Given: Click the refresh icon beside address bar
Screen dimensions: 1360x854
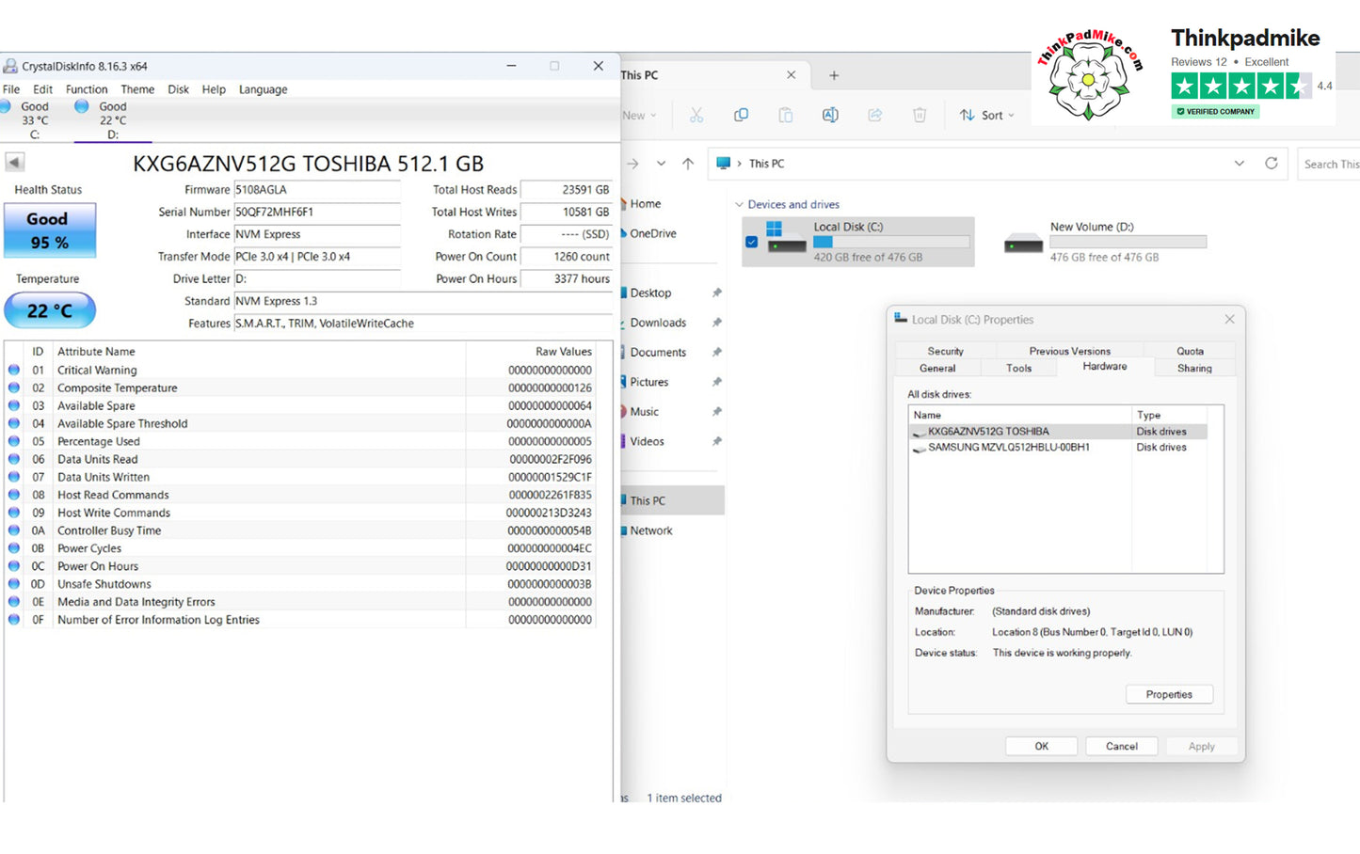Looking at the screenshot, I should pos(1271,163).
